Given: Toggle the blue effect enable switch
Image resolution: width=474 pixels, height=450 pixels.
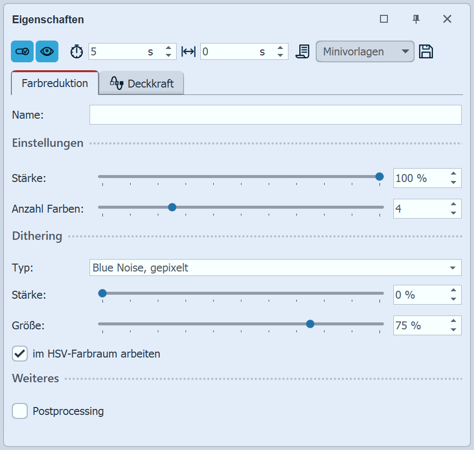Looking at the screenshot, I should 22,51.
